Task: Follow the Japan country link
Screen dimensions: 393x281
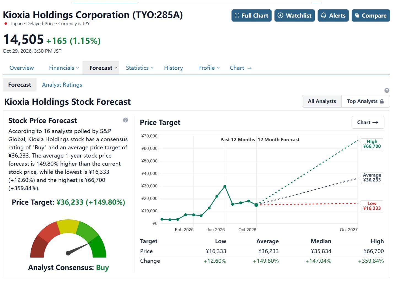Action: (x=17, y=24)
